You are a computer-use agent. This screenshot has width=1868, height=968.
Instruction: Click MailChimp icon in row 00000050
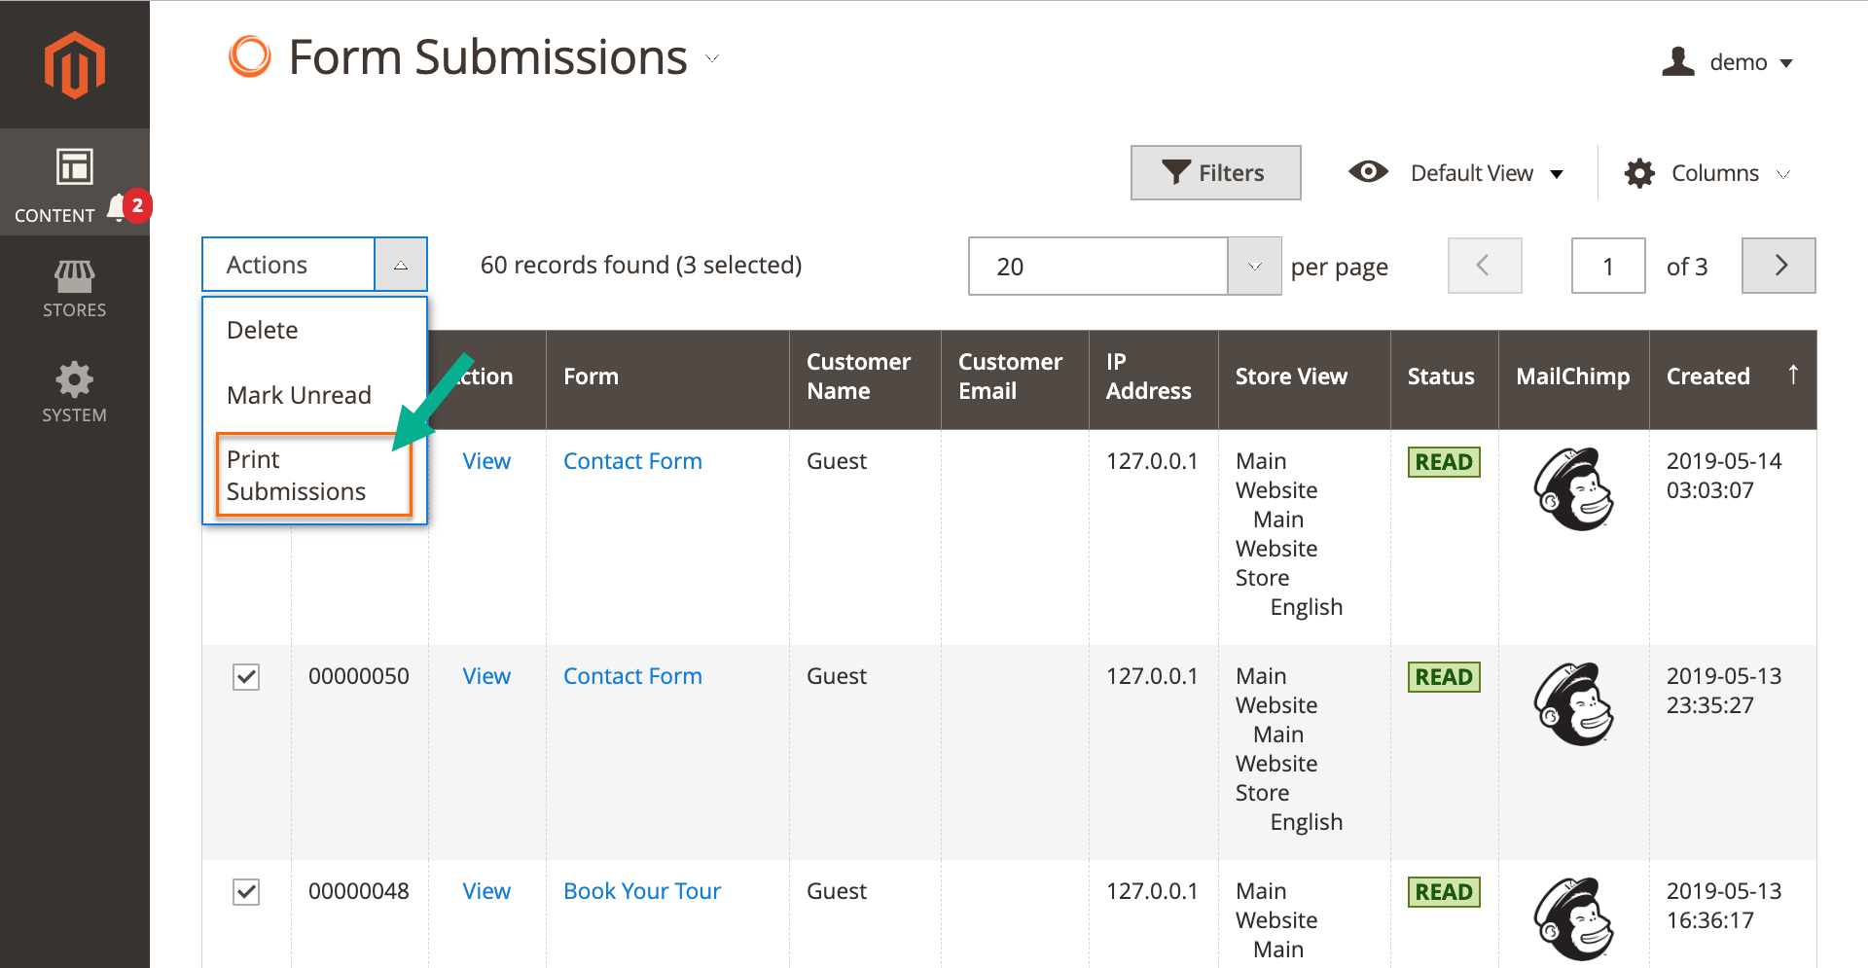pos(1573,704)
